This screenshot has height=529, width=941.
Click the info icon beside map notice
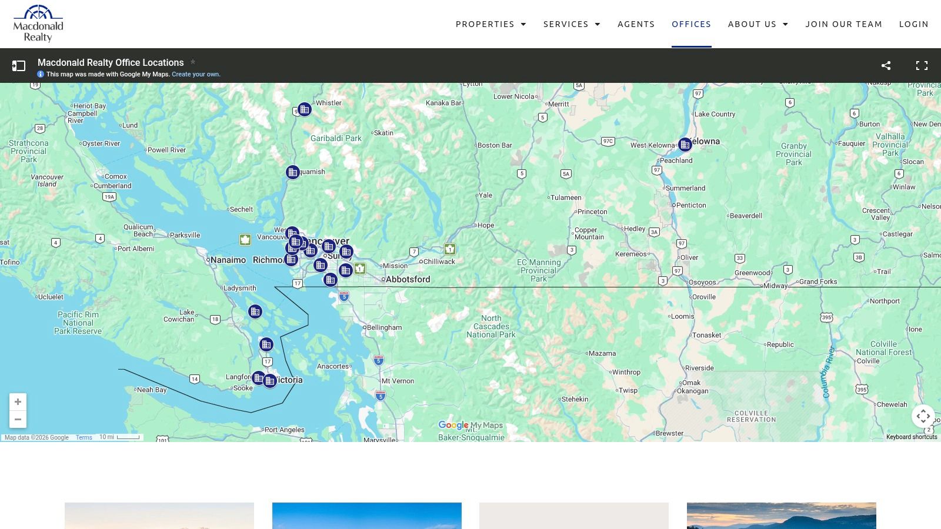click(41, 74)
